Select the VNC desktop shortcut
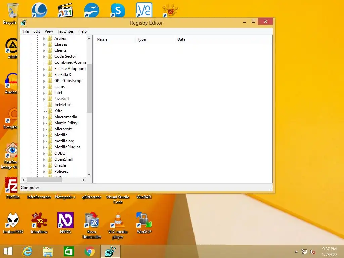 [144, 10]
